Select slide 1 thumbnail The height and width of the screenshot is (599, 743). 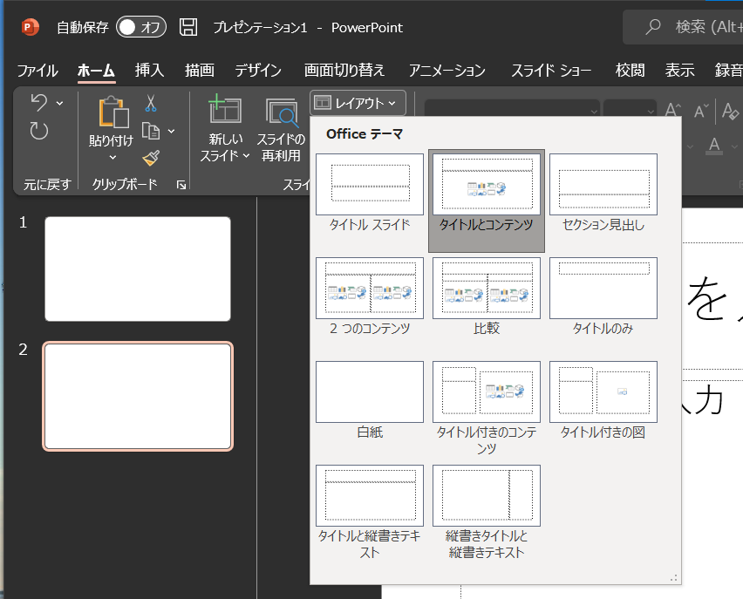pyautogui.click(x=138, y=269)
